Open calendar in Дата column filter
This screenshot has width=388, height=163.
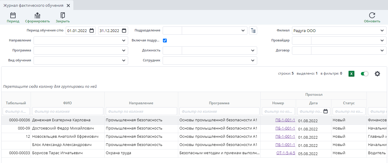(326, 111)
